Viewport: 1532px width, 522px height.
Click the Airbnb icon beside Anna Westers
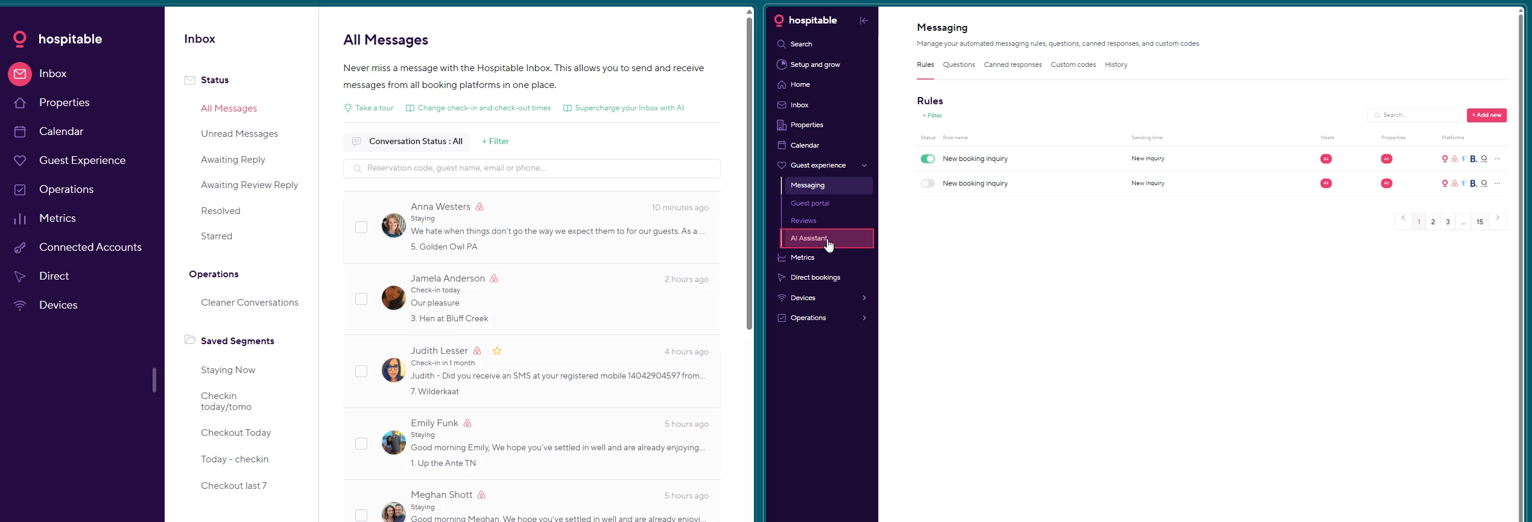tap(480, 207)
